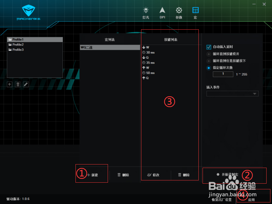This screenshot has height=204, width=272.
Task: Open the 插入事件 dropdown
Action: click(x=232, y=94)
